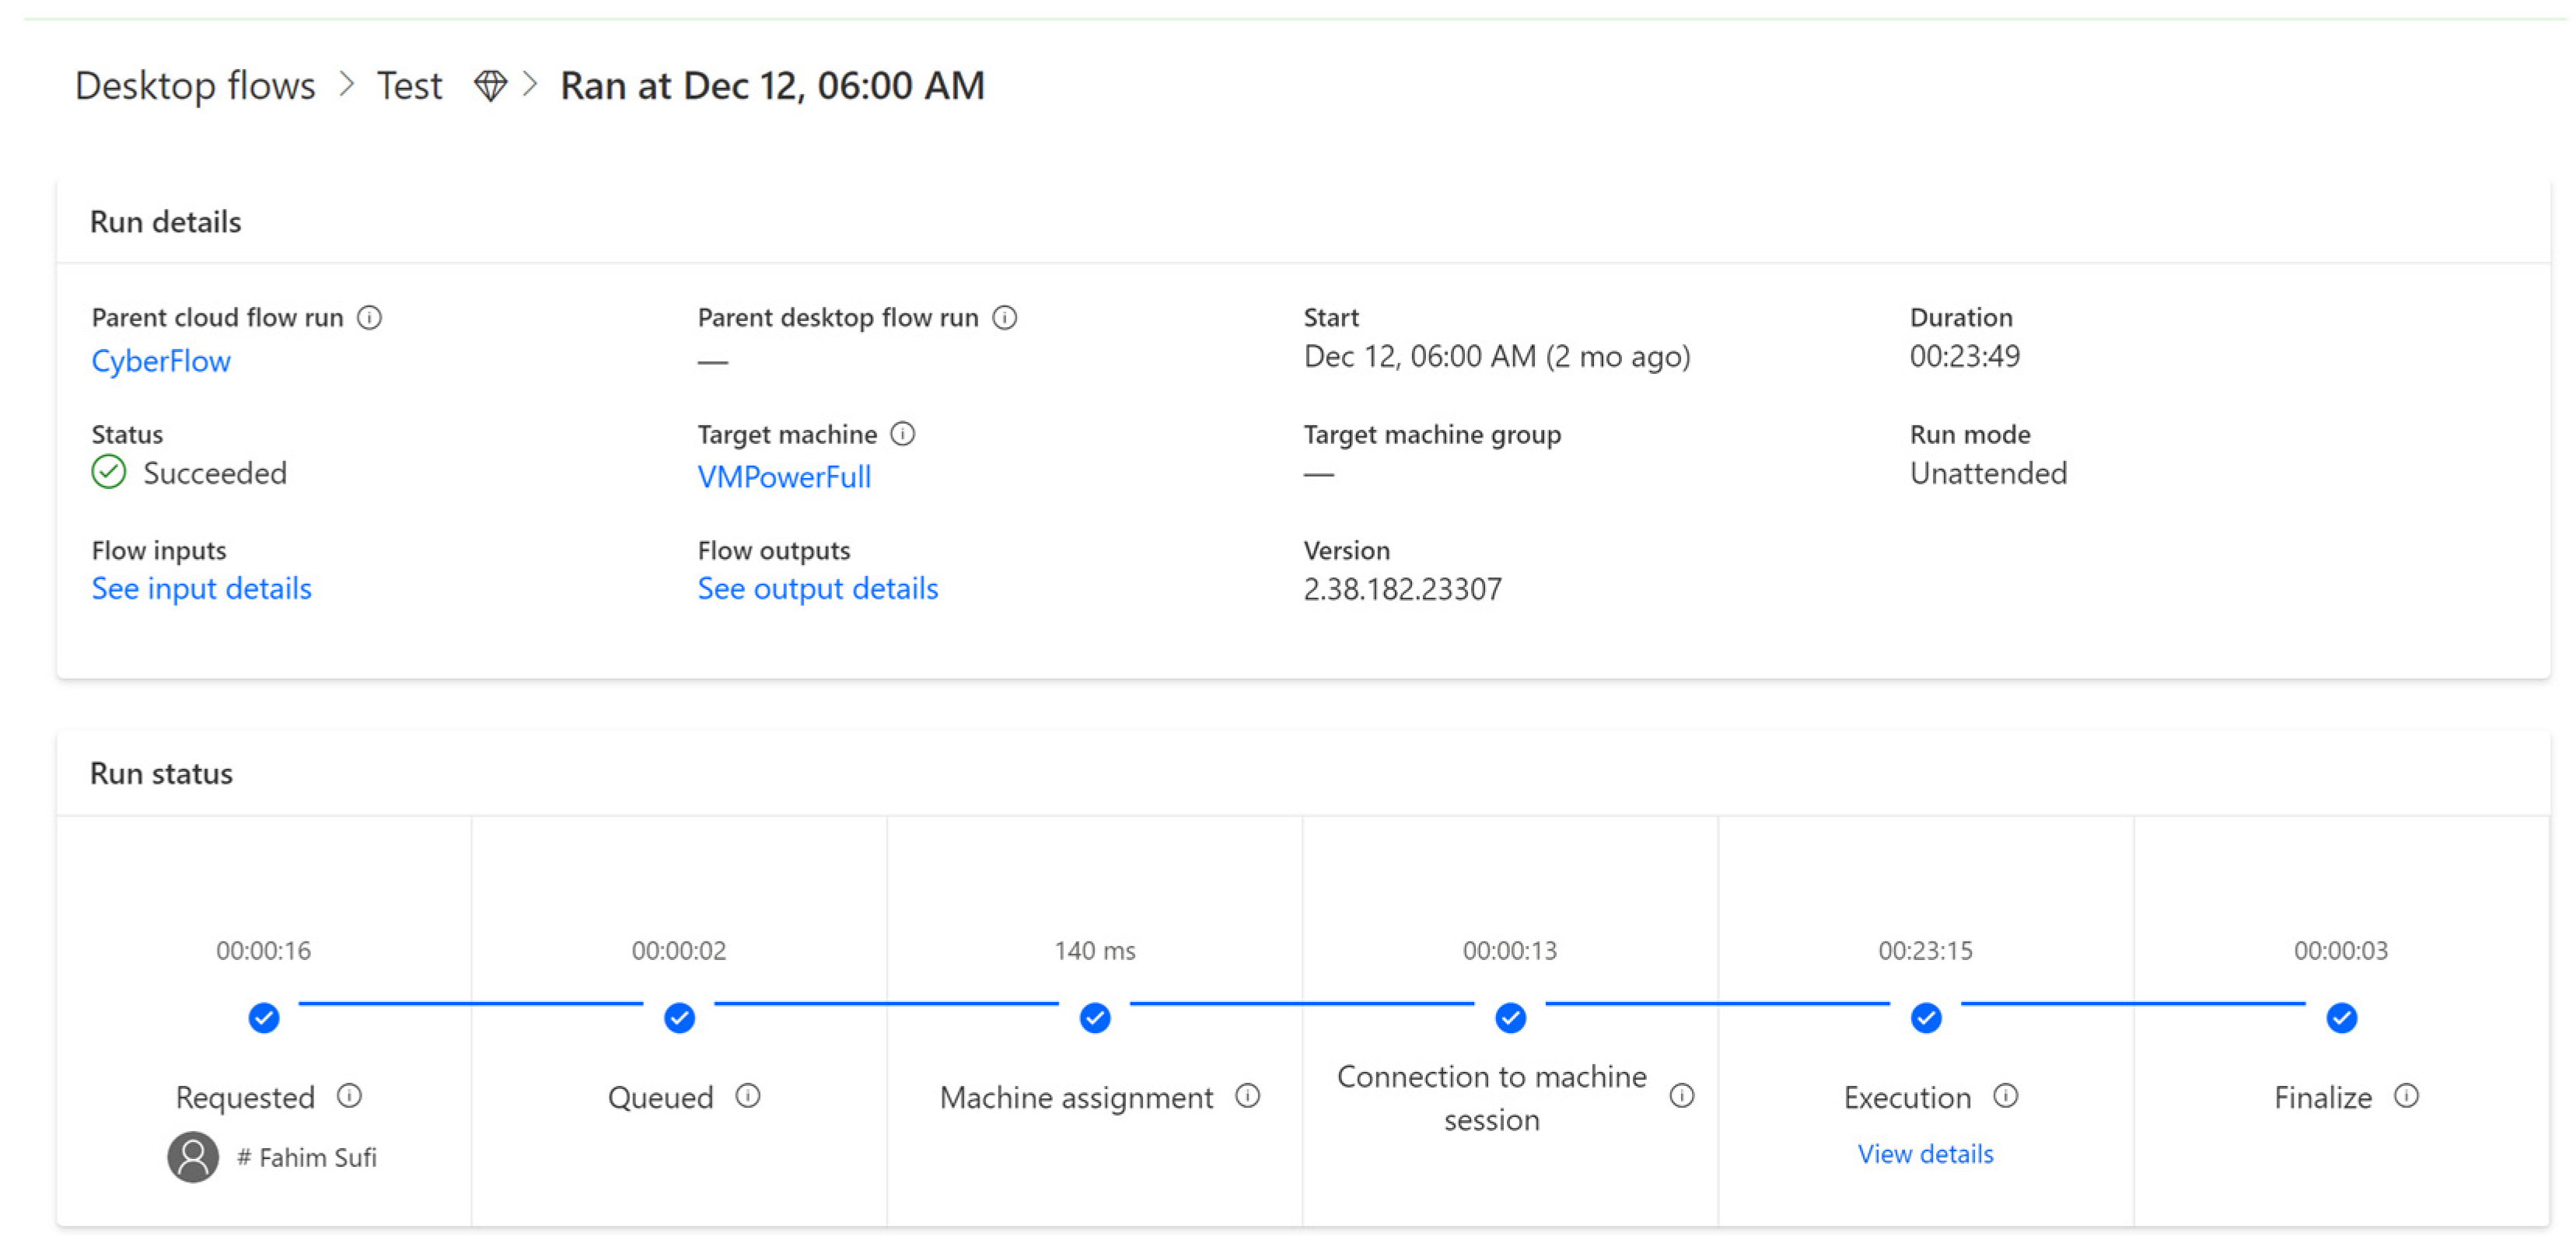View details of the Execution step
The image size is (2576, 1243).
tap(1924, 1153)
